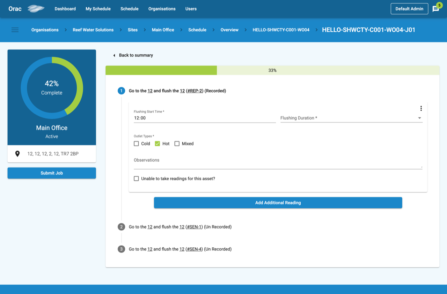Select step 2 circle icon

point(122,227)
